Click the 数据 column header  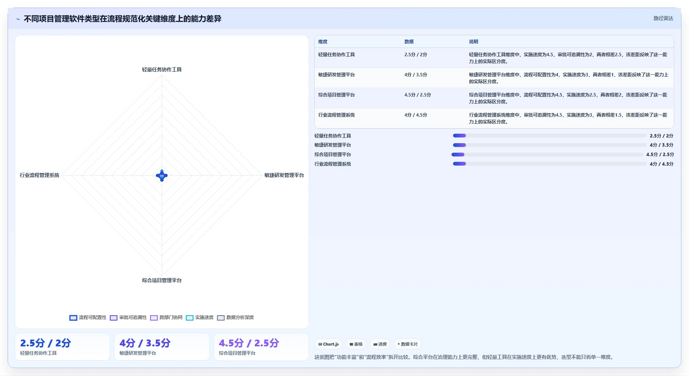(x=409, y=42)
